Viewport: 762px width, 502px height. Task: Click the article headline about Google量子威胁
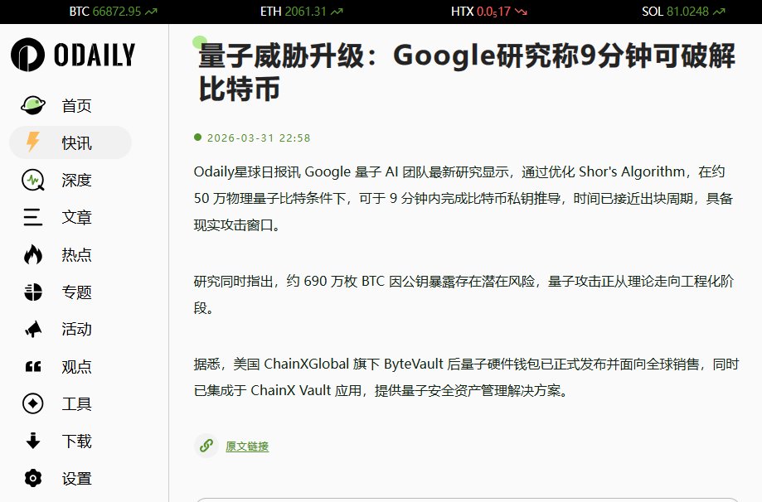pos(467,72)
